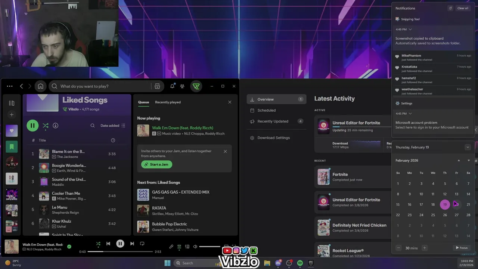Start a Focus session
The height and width of the screenshot is (269, 478).
[462, 248]
